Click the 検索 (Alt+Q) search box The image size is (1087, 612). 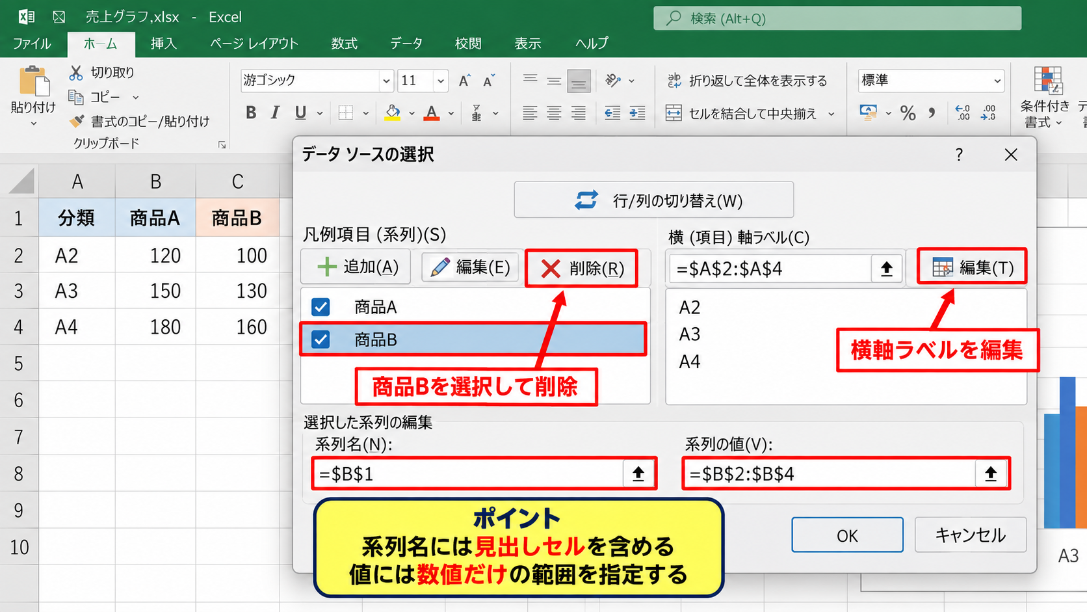click(837, 18)
